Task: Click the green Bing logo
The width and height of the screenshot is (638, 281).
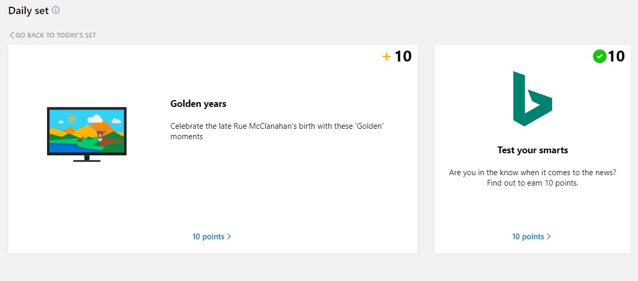Action: [532, 99]
